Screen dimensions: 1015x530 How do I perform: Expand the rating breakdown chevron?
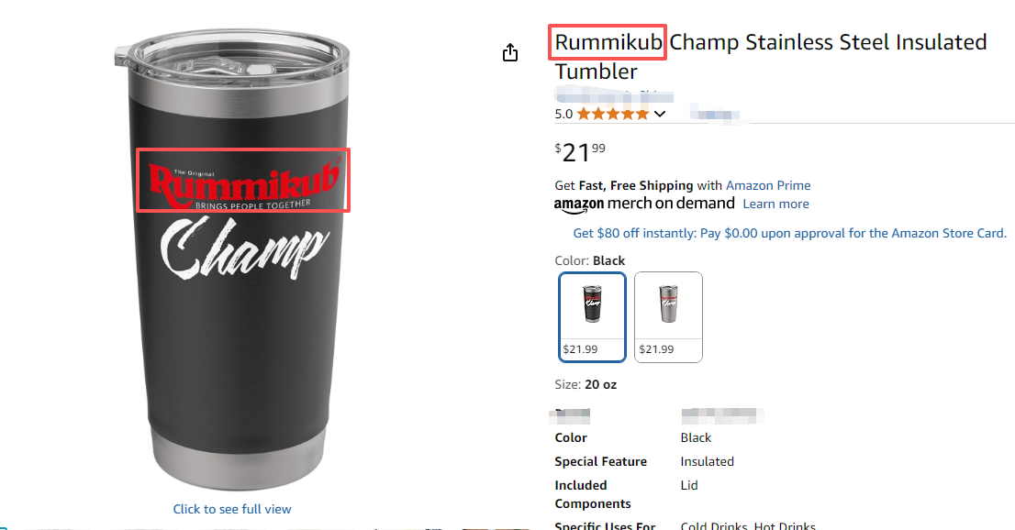659,115
